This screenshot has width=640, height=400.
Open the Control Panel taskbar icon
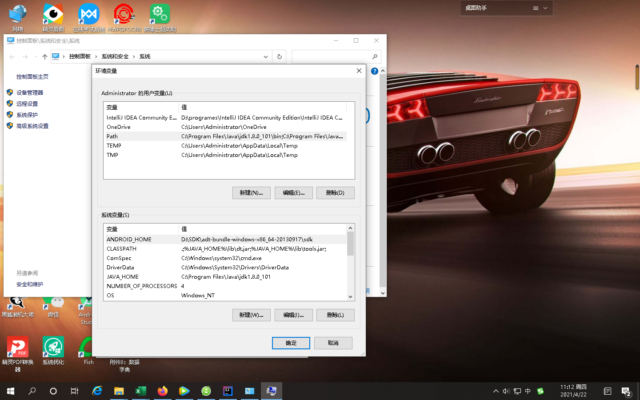249,391
